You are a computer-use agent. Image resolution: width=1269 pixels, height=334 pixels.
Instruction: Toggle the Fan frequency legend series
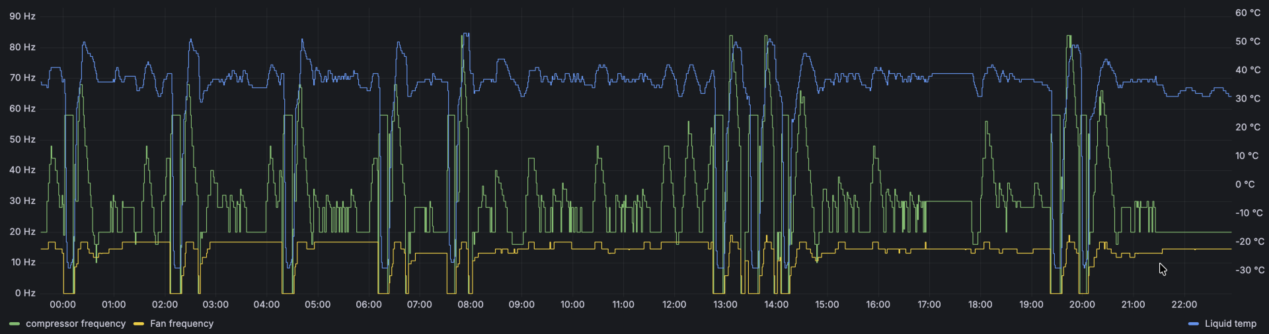click(182, 323)
